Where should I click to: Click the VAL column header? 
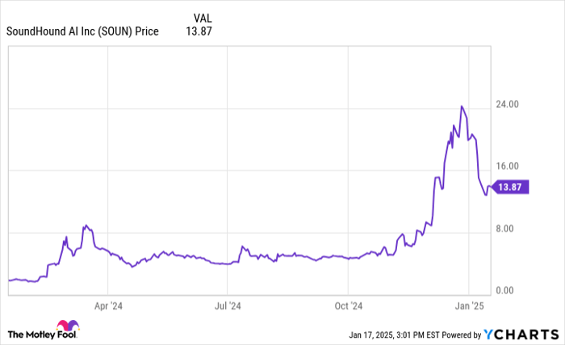(x=203, y=17)
